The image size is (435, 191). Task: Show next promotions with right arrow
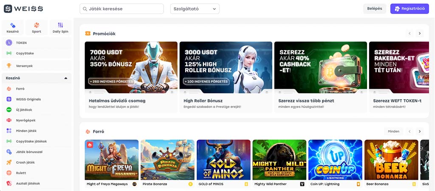(419, 34)
